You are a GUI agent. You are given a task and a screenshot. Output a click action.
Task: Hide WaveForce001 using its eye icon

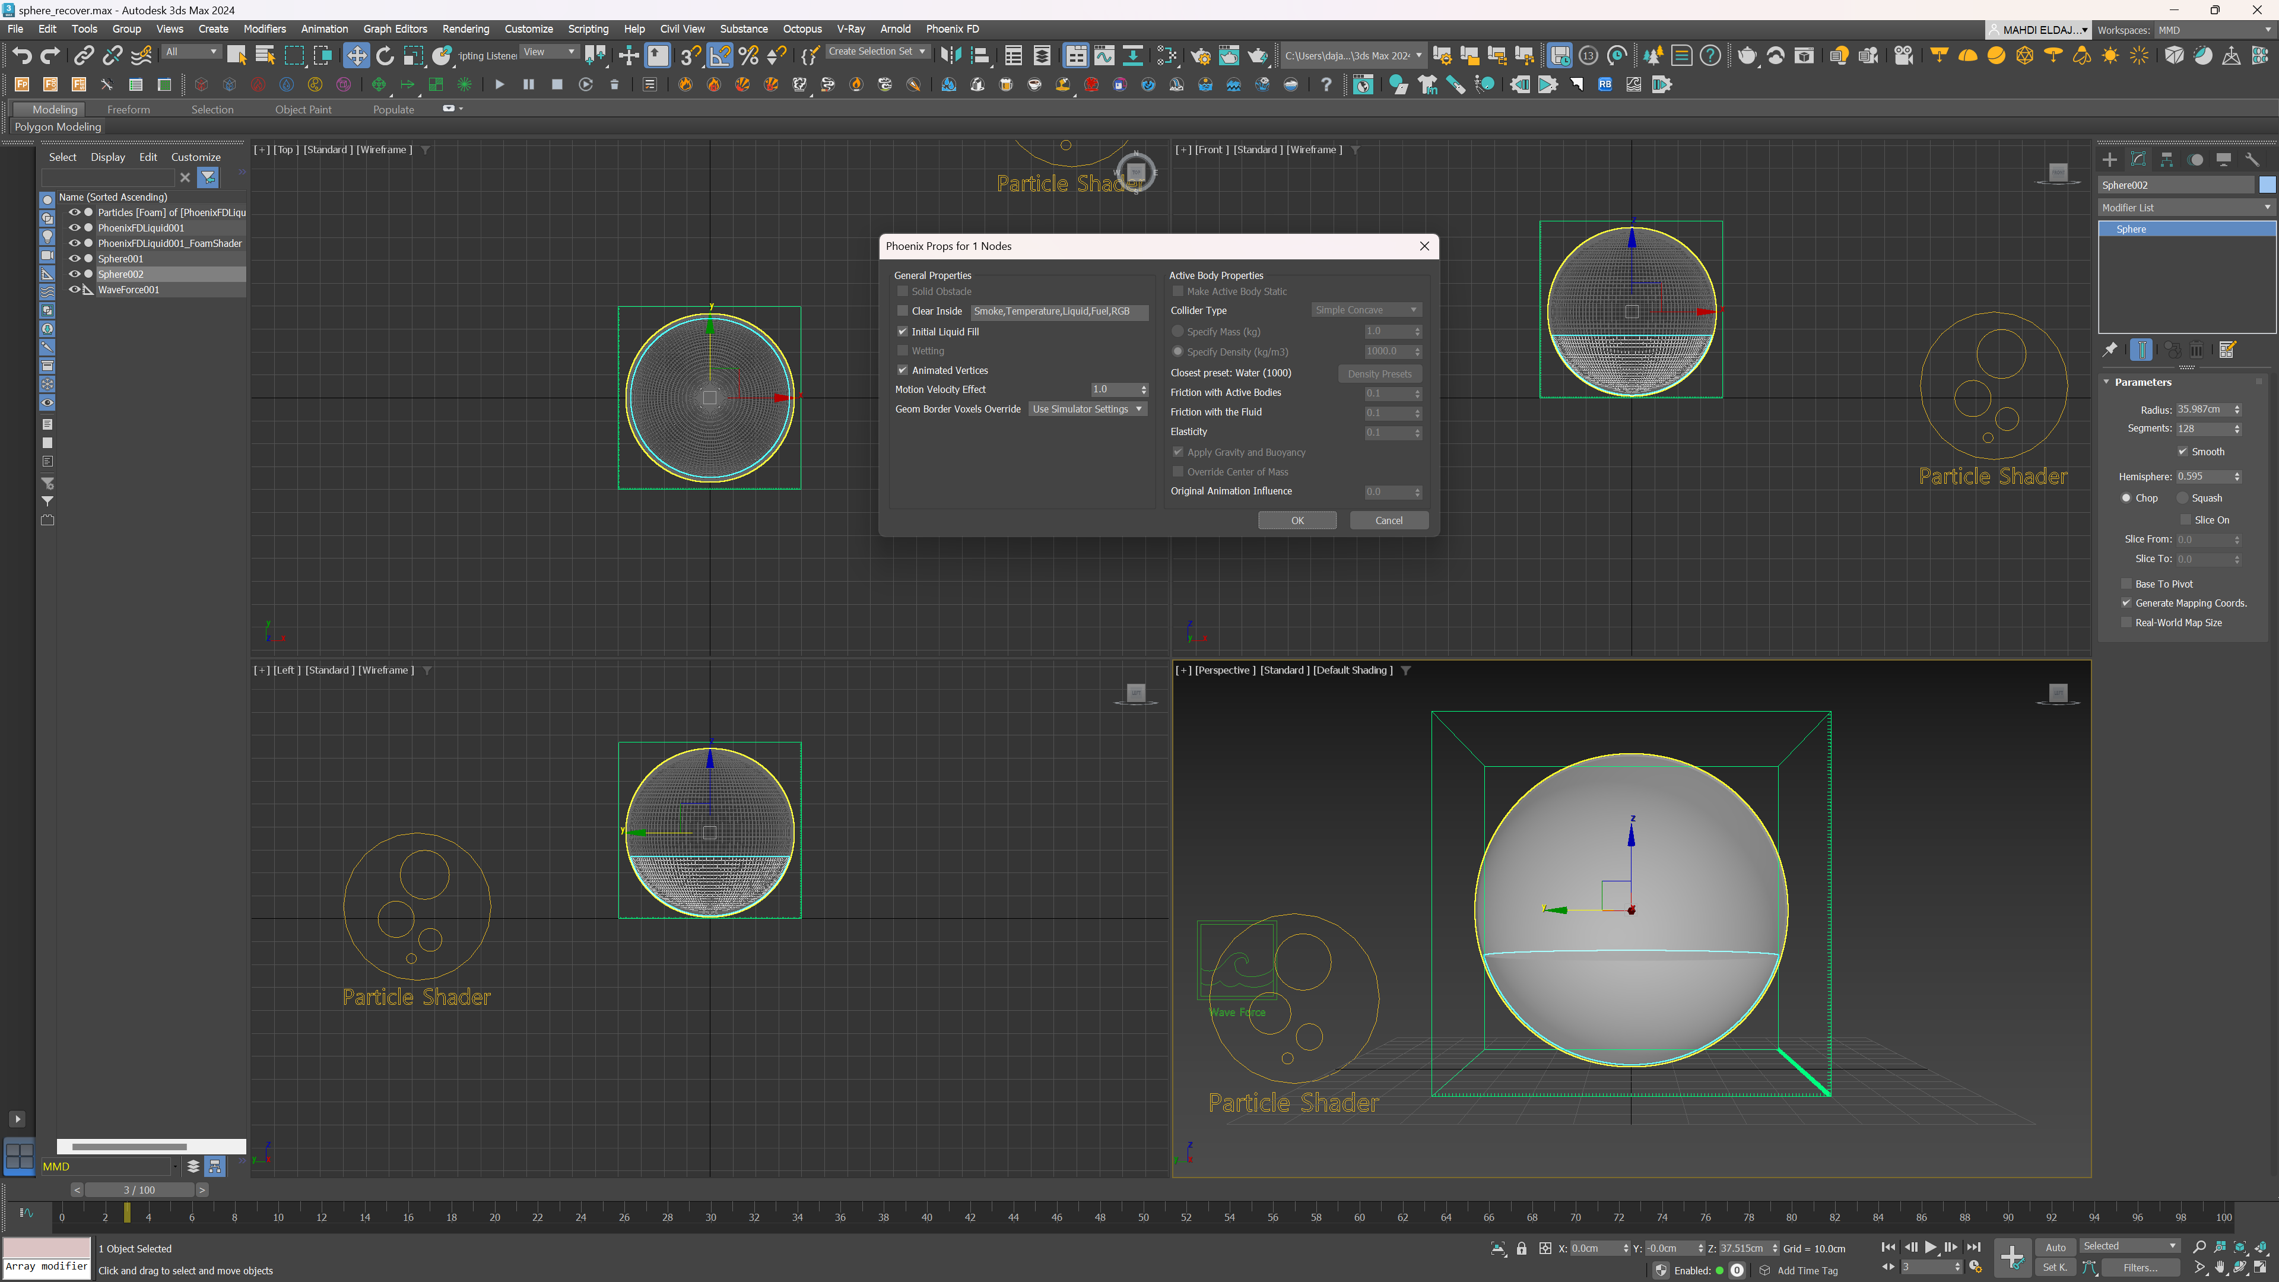[74, 289]
